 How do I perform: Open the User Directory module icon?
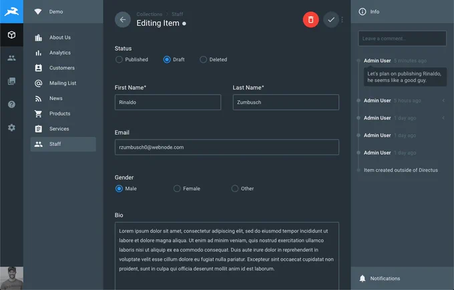click(11, 58)
